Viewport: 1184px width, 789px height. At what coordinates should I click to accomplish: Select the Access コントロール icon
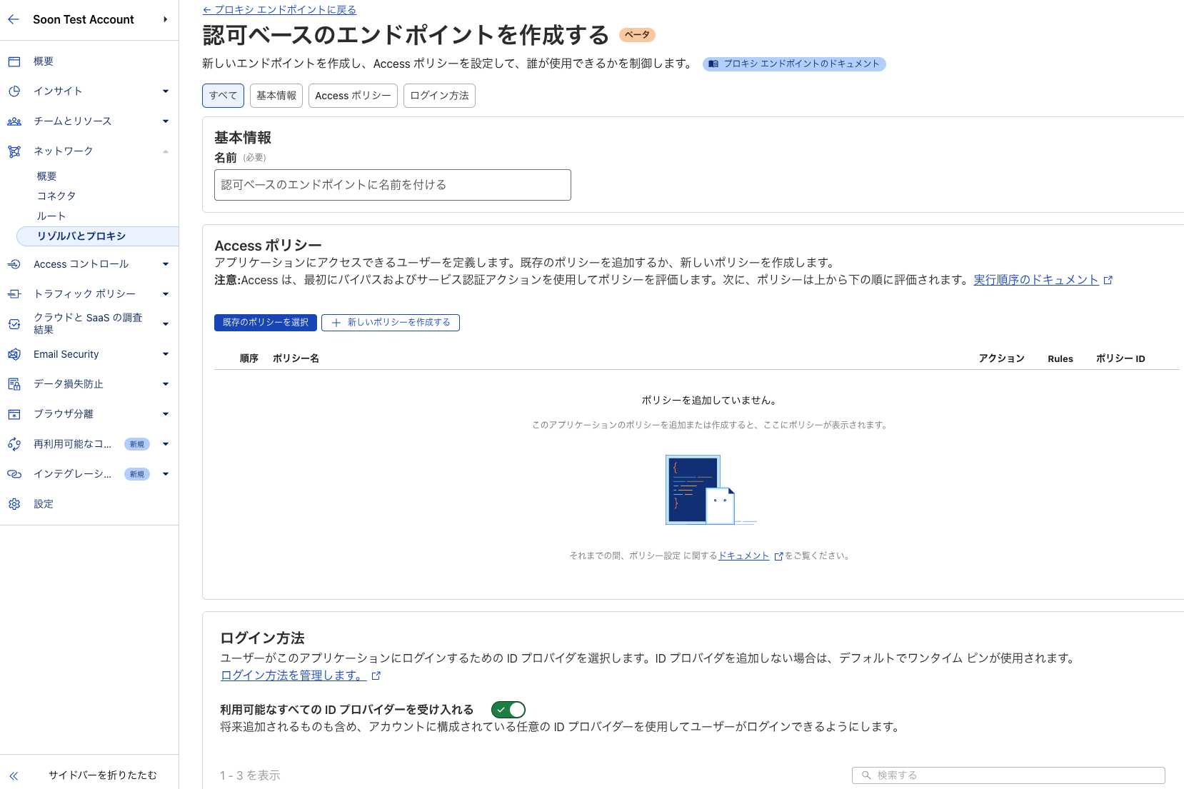click(x=14, y=263)
